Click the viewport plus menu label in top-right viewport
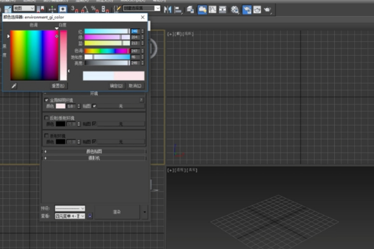374x249 pixels. pos(170,34)
